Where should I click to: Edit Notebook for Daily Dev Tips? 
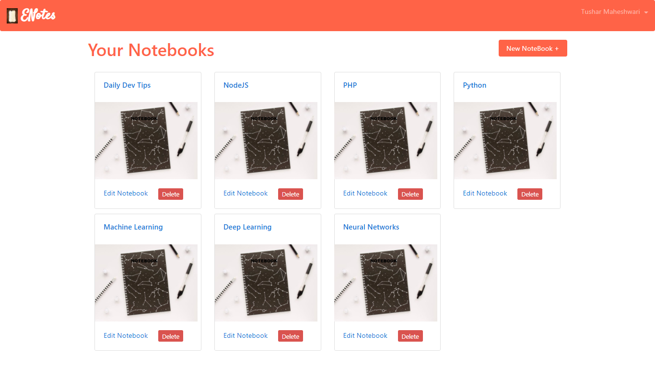[x=126, y=193]
